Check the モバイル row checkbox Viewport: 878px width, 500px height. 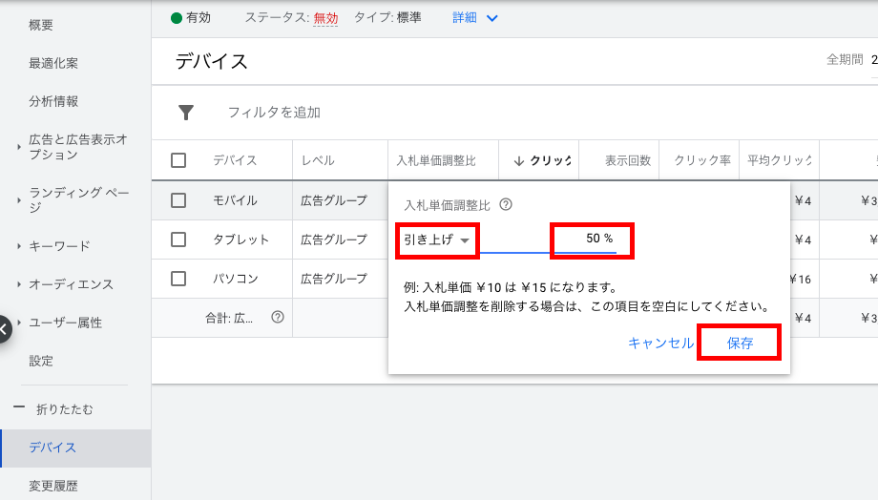click(x=178, y=200)
